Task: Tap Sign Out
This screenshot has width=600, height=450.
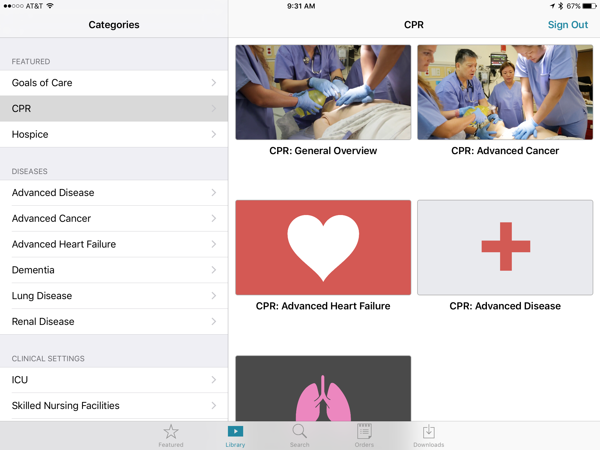Action: 568,25
